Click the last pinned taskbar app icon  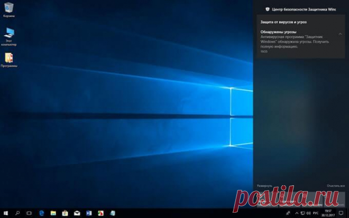pos(113,213)
